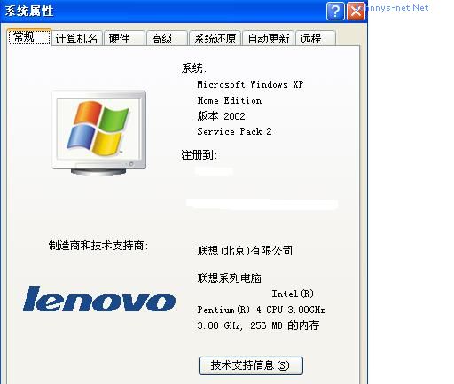Go to the 高级 tab

pos(167,38)
